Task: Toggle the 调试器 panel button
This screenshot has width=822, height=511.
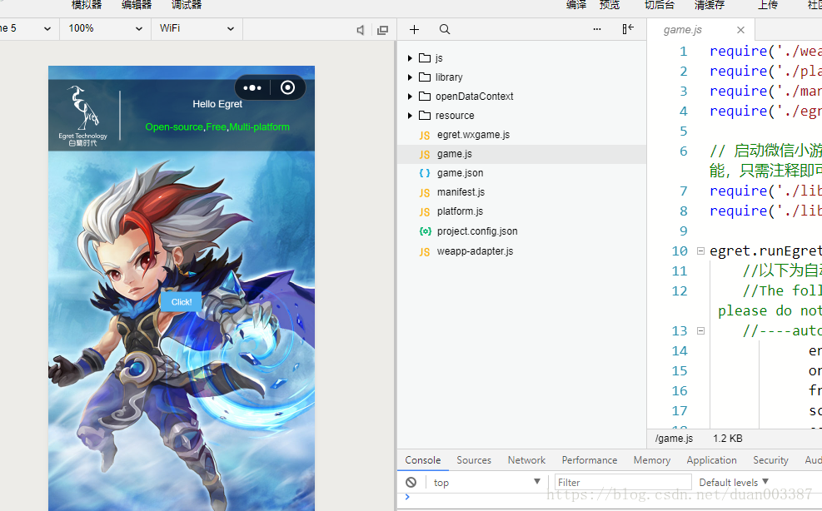Action: (x=187, y=5)
